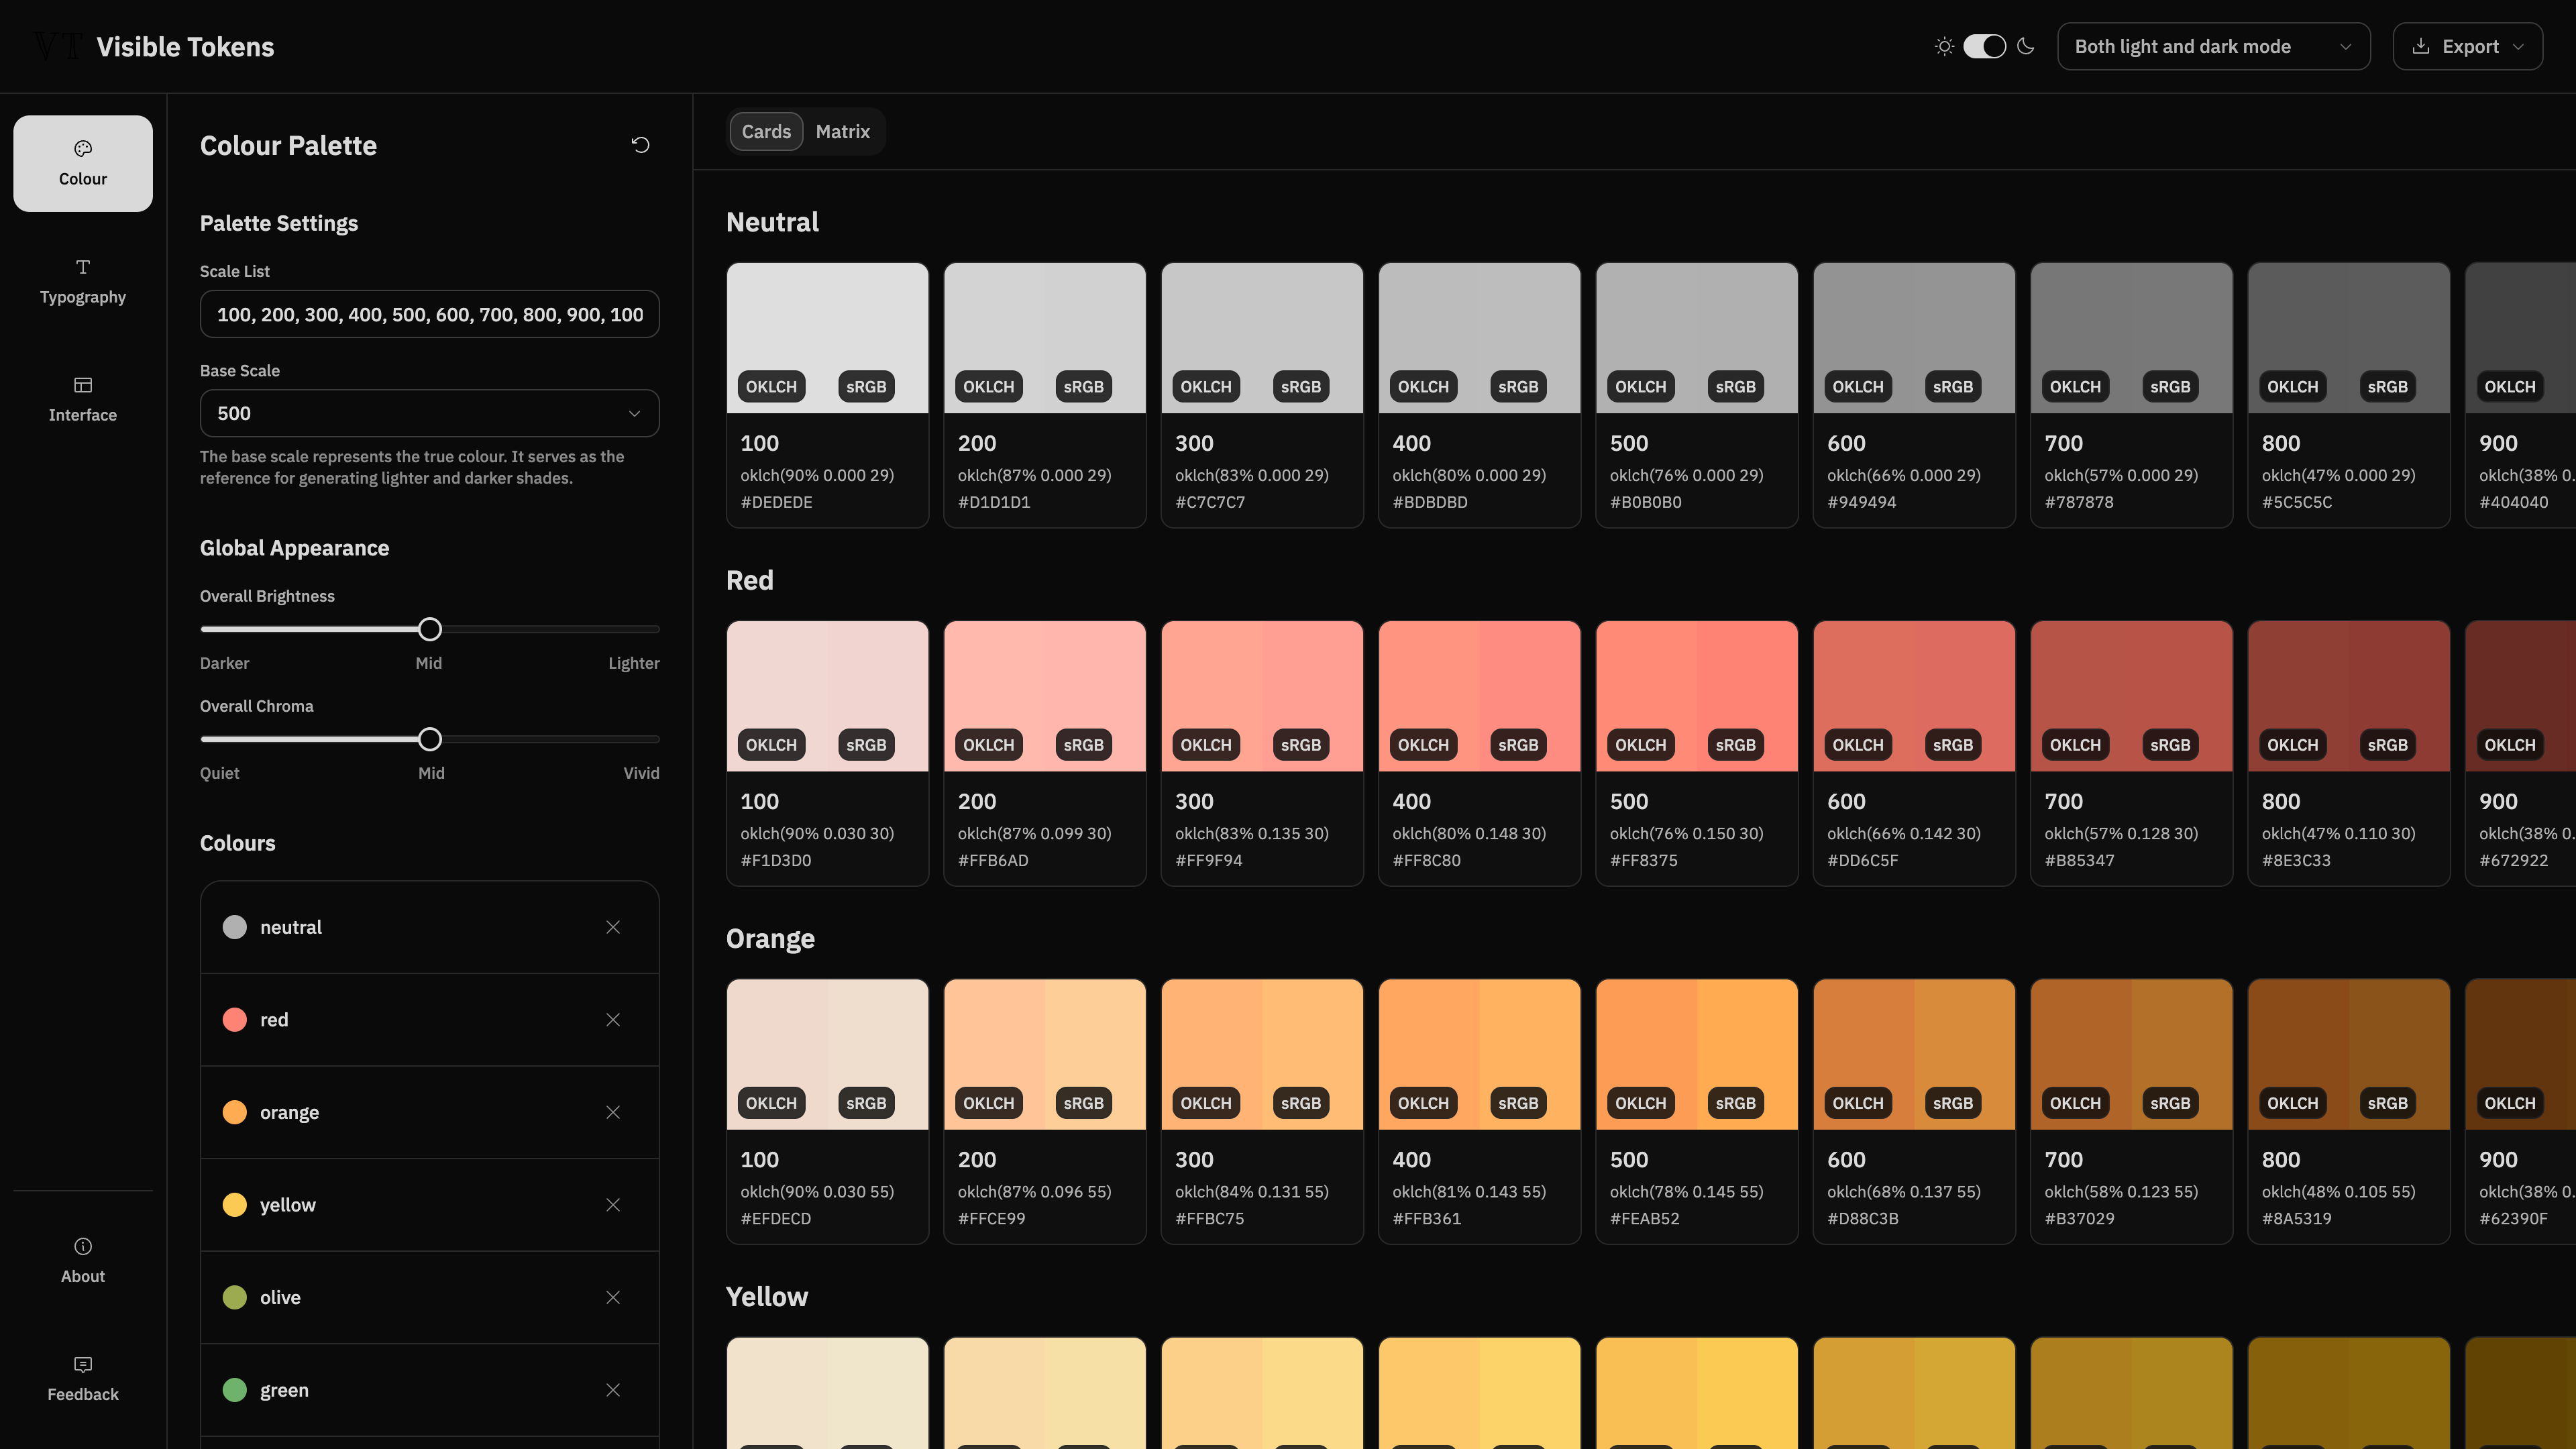Click OKLCH badge on Orange 300 card

click(1205, 1103)
